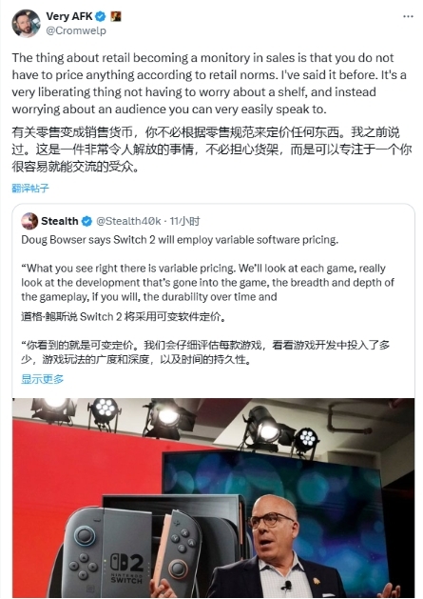
Task: Open the three-dot more options menu
Action: pos(408,16)
